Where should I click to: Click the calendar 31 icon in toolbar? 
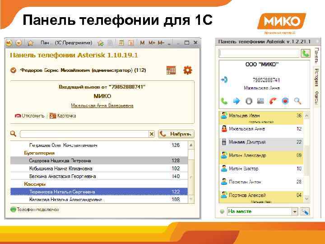click(131, 43)
